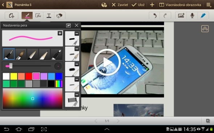Viewport: 214px width, 133px height.
Task: Open the rainbow custom color swatch
Action: pos(59,84)
